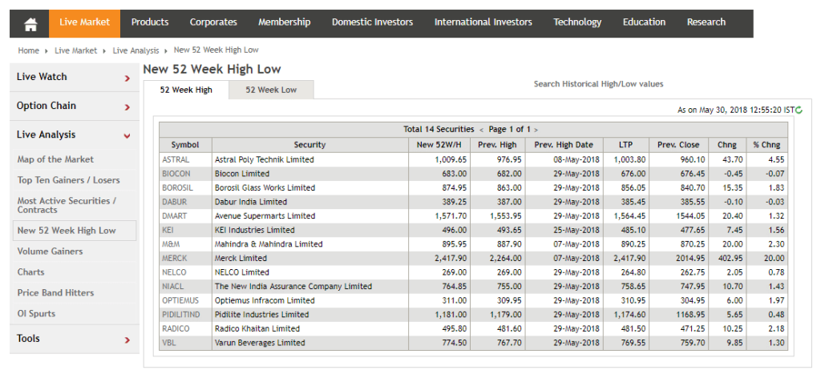The image size is (821, 370).
Task: Click the RADICO symbol link
Action: pos(176,329)
